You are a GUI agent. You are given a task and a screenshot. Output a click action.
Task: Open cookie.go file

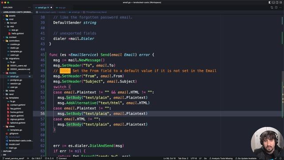(15, 44)
